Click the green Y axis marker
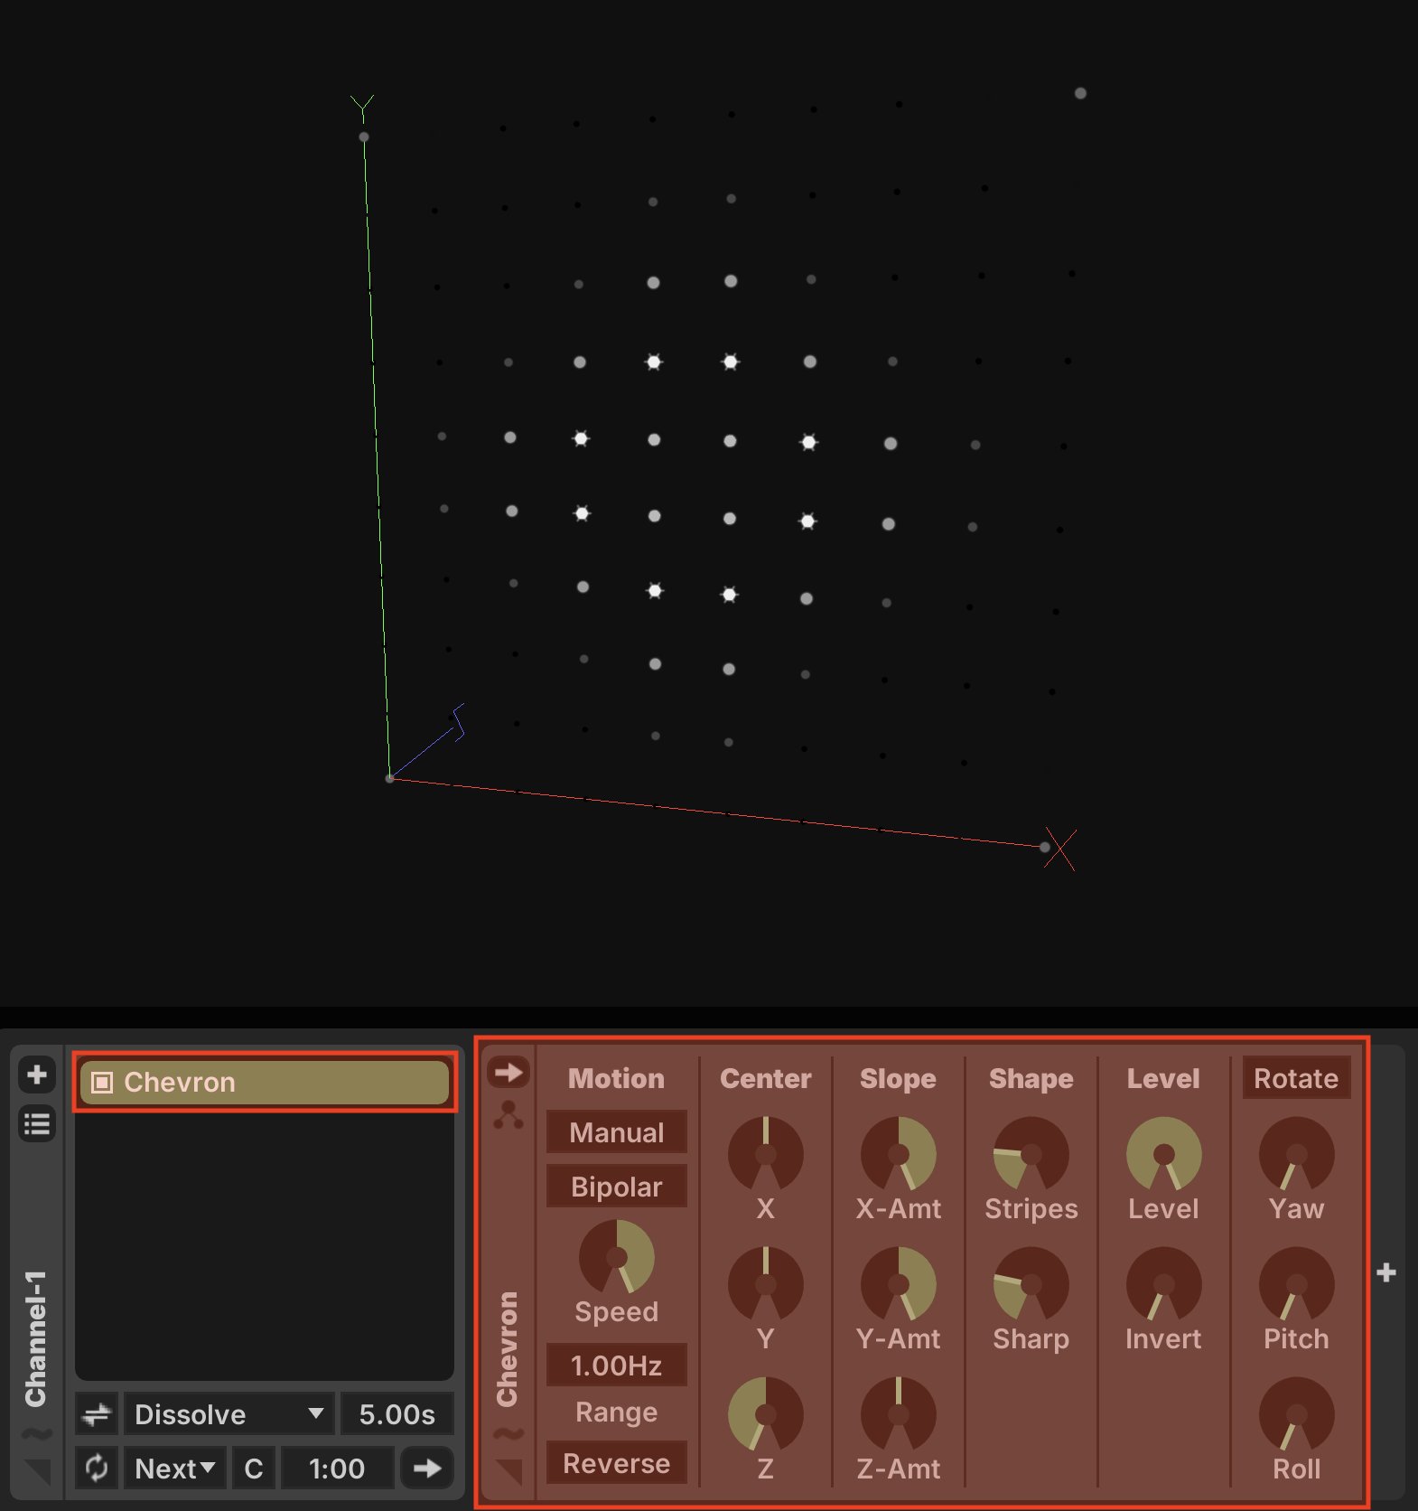The width and height of the screenshot is (1418, 1511). [x=362, y=108]
